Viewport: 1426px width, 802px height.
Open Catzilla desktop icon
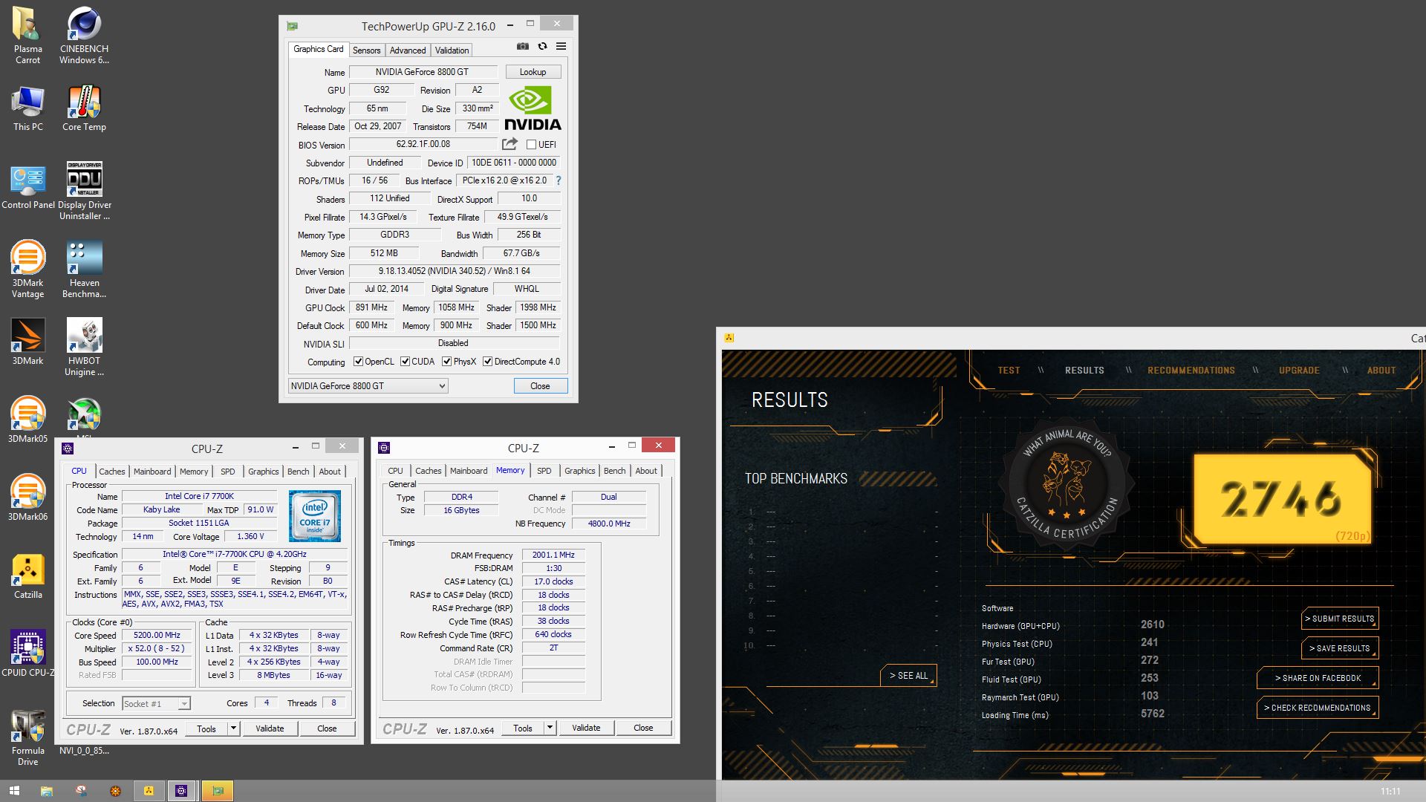(x=27, y=576)
